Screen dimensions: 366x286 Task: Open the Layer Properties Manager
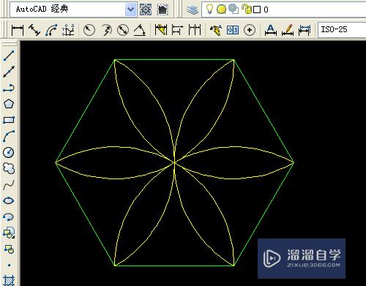[193, 10]
